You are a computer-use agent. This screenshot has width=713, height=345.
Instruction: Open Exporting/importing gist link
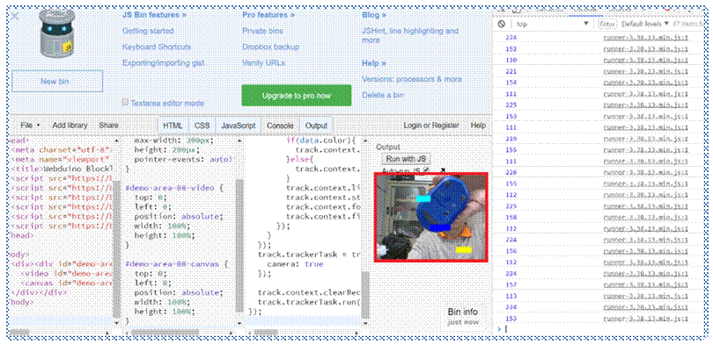tap(163, 63)
